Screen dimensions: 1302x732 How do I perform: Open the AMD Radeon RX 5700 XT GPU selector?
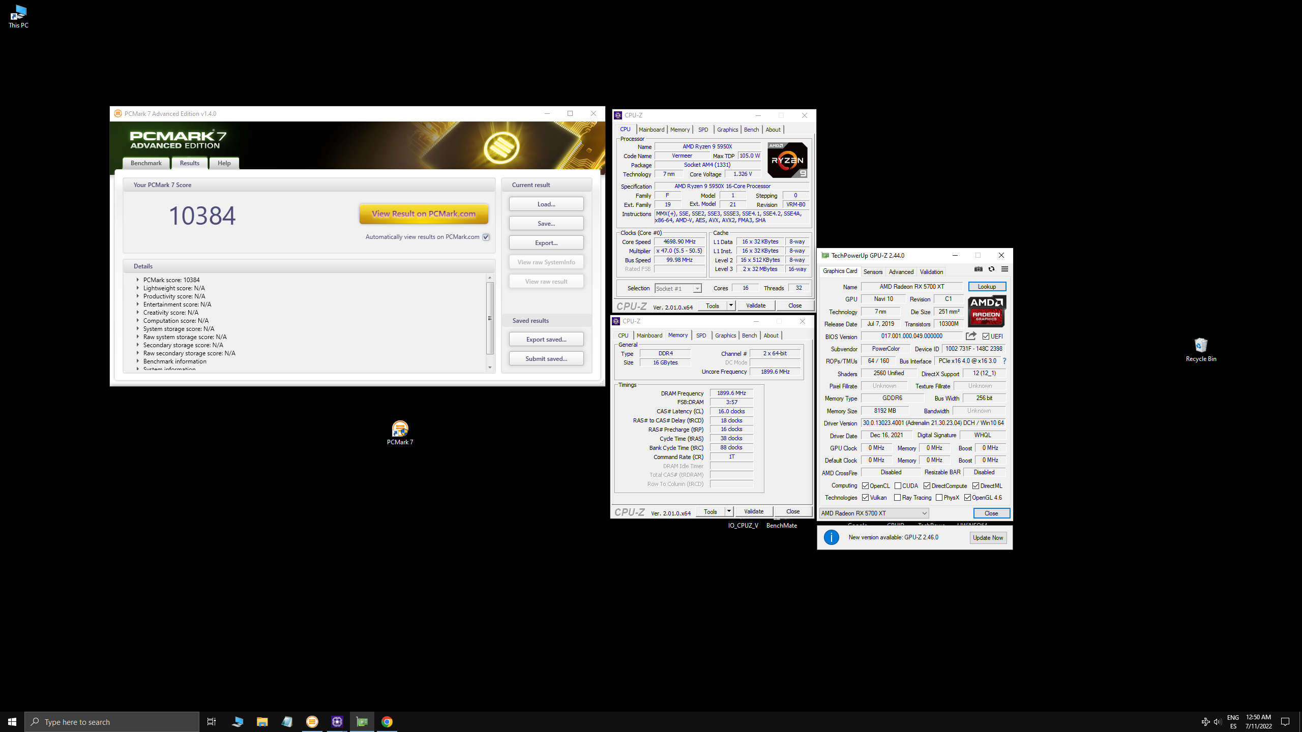[x=874, y=513]
